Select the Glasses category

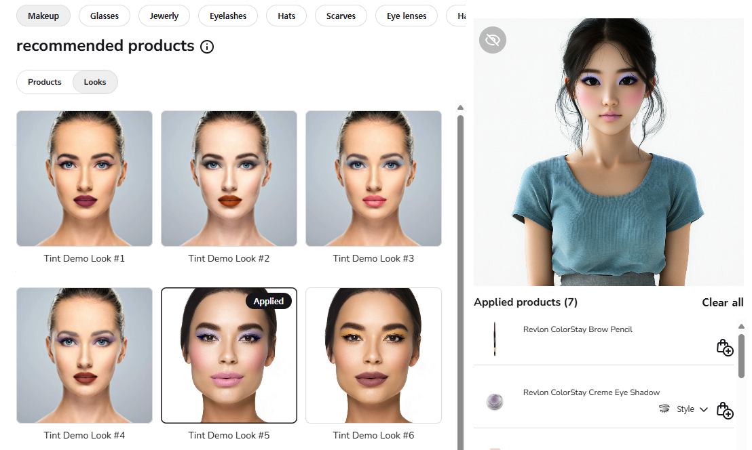tap(105, 16)
